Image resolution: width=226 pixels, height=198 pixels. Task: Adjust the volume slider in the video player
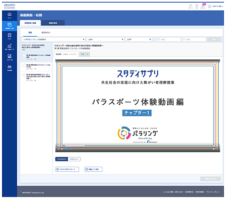(68, 149)
